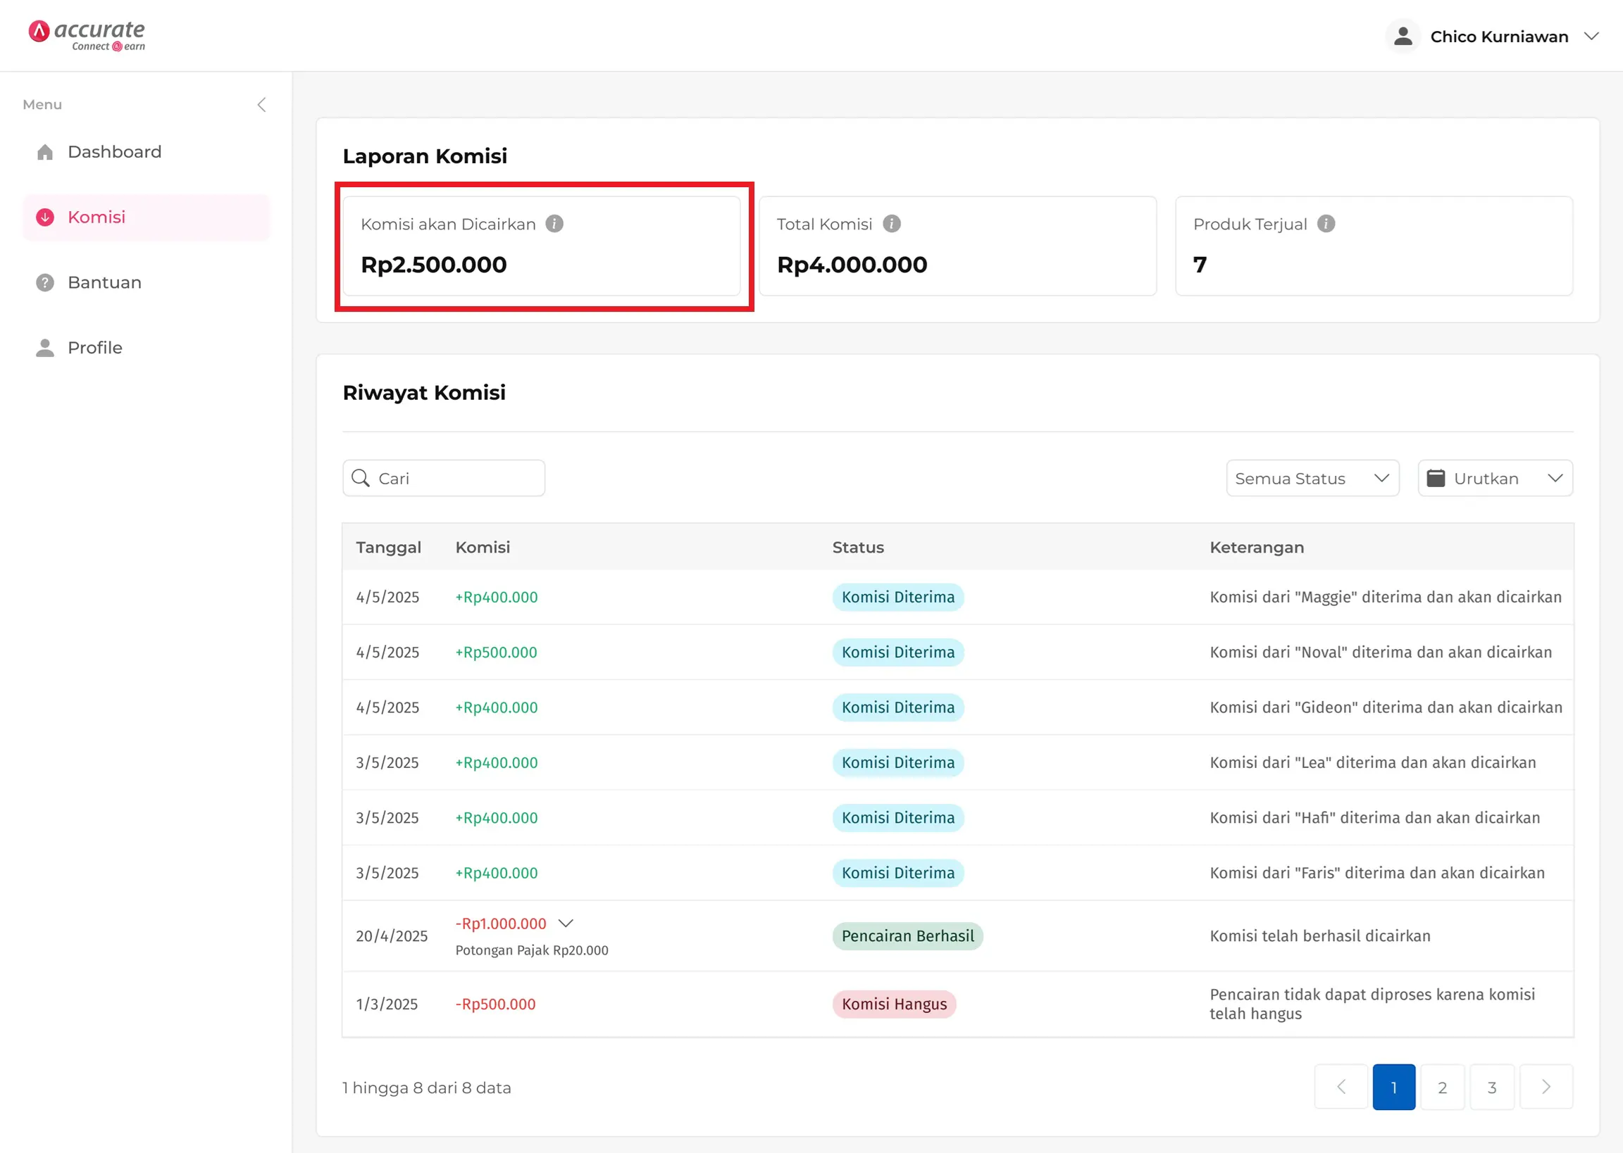This screenshot has width=1623, height=1153.
Task: Click the 1 hingga 8 dari 8 data text
Action: (426, 1087)
